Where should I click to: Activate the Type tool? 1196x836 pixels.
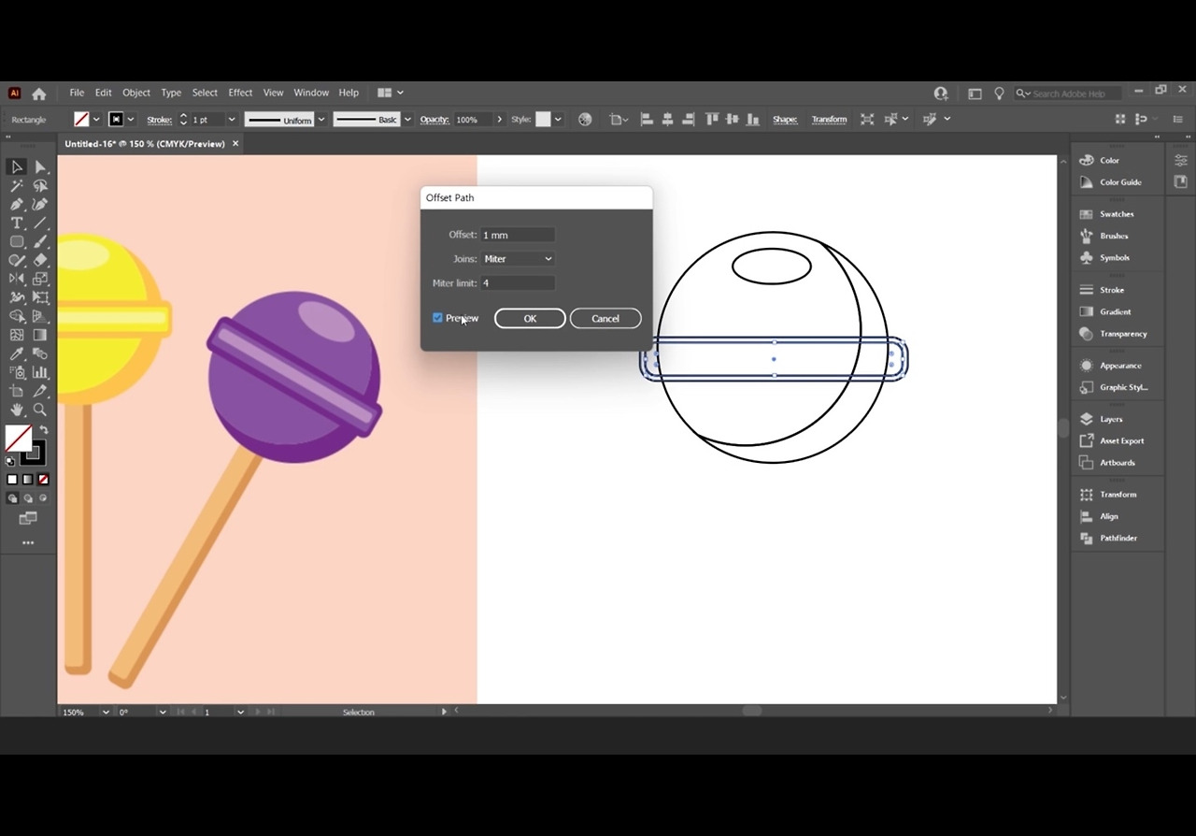[x=17, y=223]
